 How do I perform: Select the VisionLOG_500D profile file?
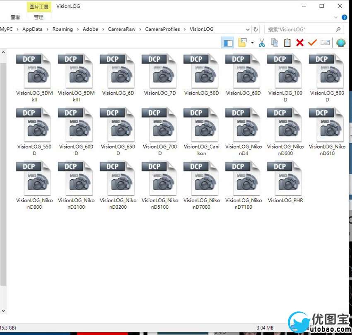click(327, 78)
